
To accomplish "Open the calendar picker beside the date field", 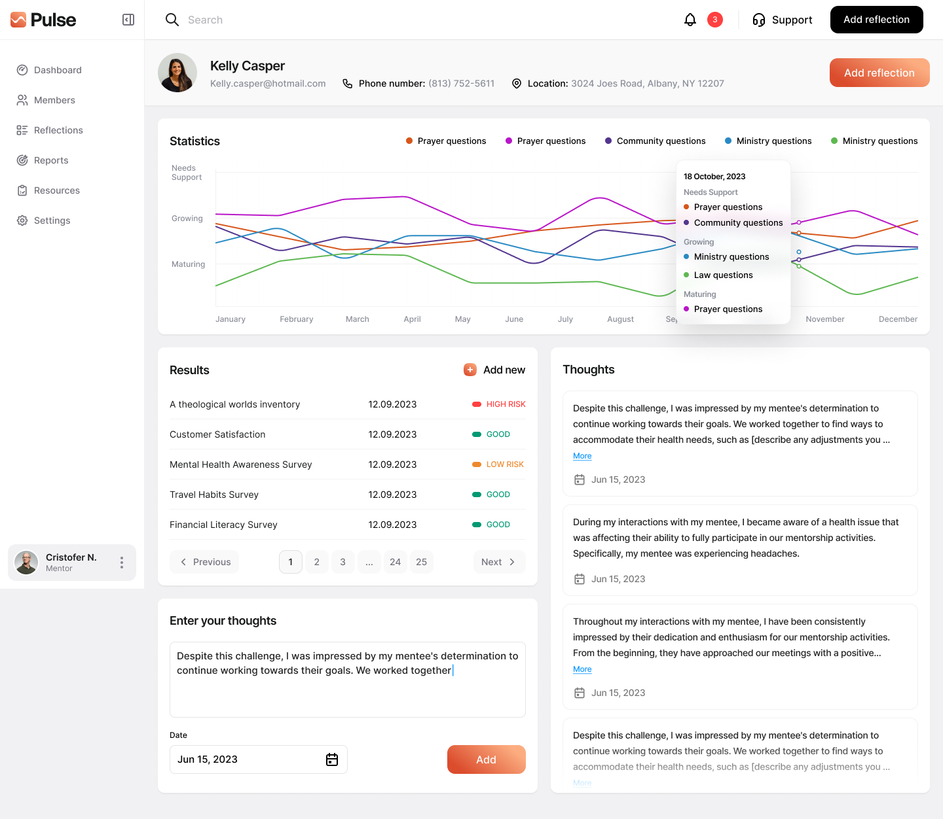I will (332, 759).
